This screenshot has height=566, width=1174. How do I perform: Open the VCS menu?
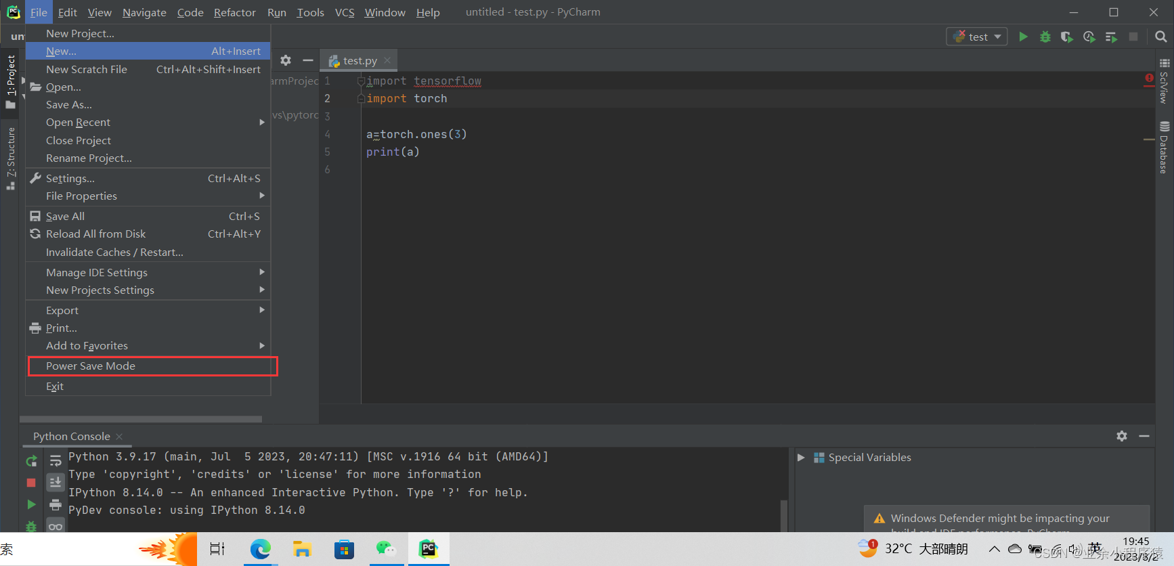(345, 12)
